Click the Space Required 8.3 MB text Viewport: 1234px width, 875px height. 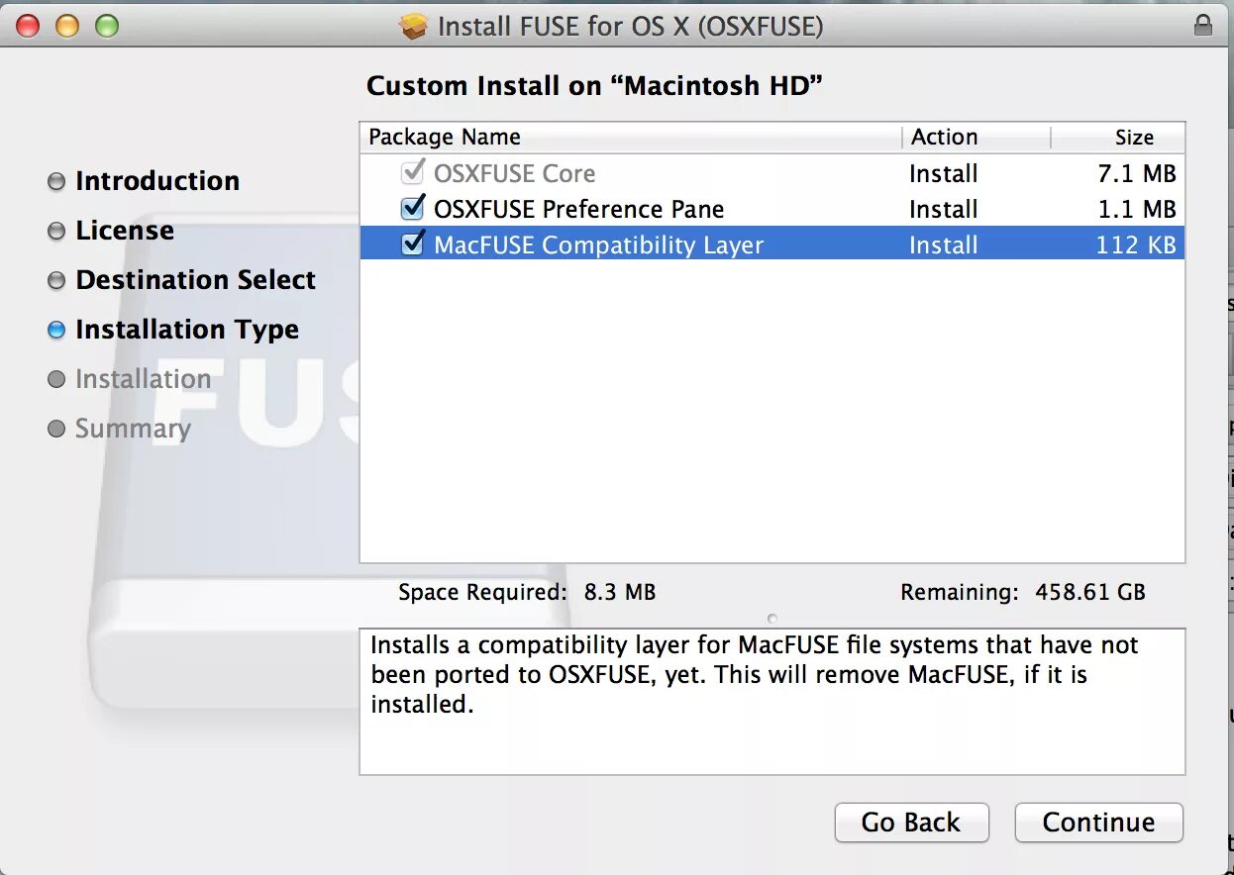(527, 593)
